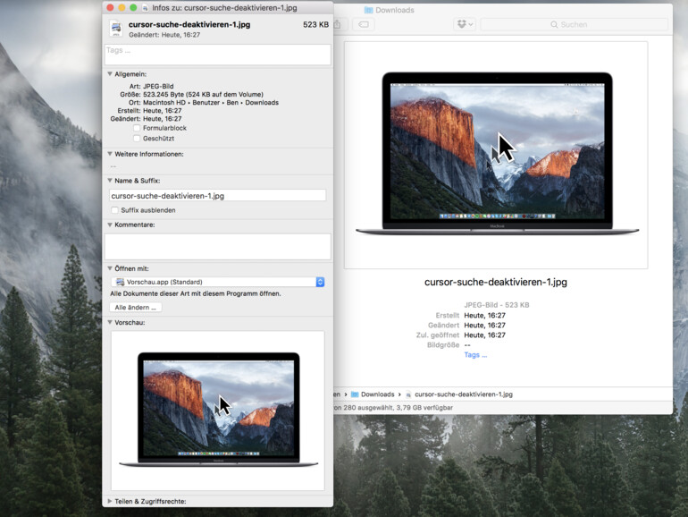The height and width of the screenshot is (517, 688).
Task: Click the large MacBook preview in Finder
Action: 497,154
